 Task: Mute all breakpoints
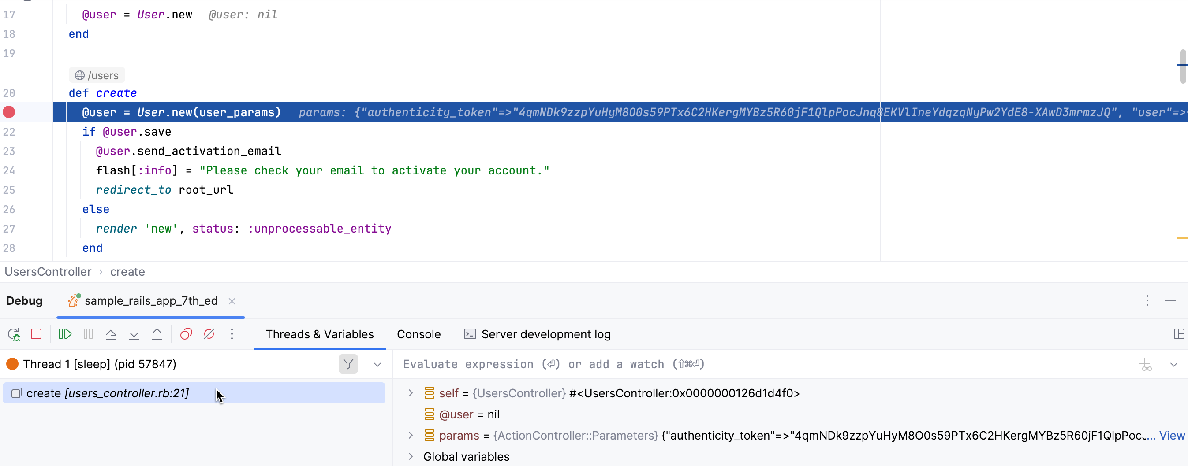tap(209, 334)
